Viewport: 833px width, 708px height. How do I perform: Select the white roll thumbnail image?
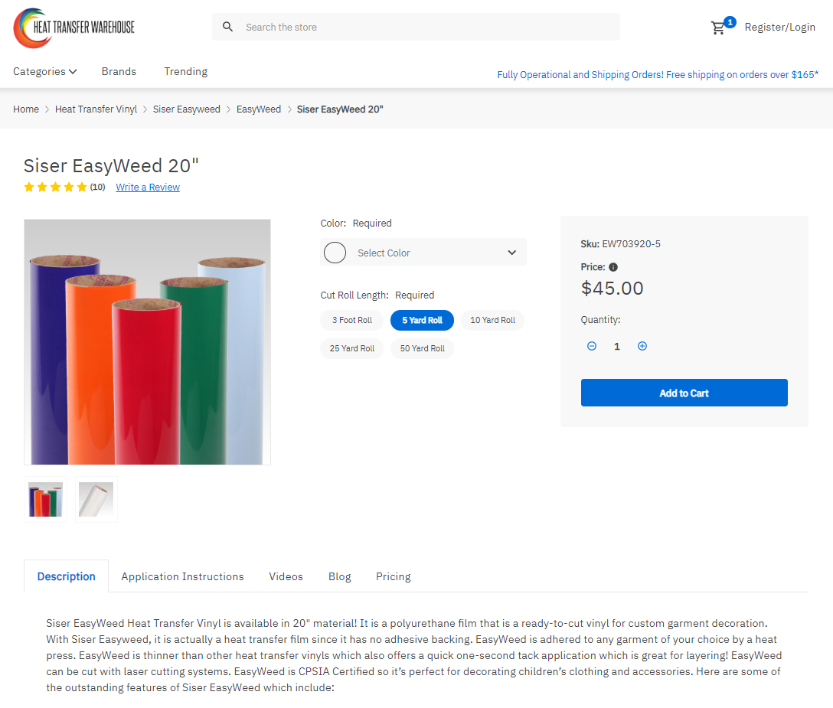pos(96,499)
